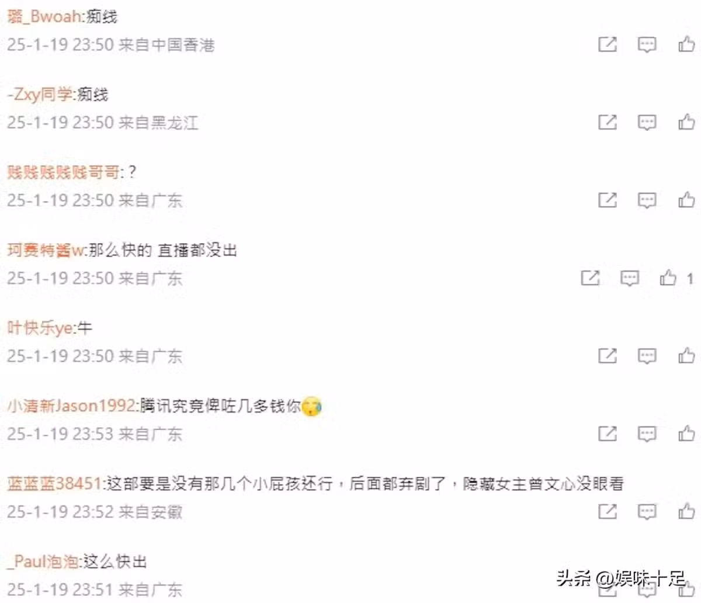Like 小清新Jason1992's comment about 腾讯
701x603 pixels.
(686, 433)
